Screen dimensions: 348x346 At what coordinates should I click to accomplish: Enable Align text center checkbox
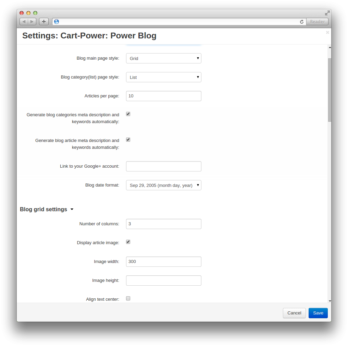coord(128,298)
